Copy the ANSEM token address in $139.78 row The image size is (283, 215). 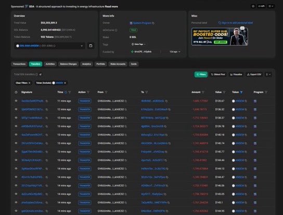(246, 127)
